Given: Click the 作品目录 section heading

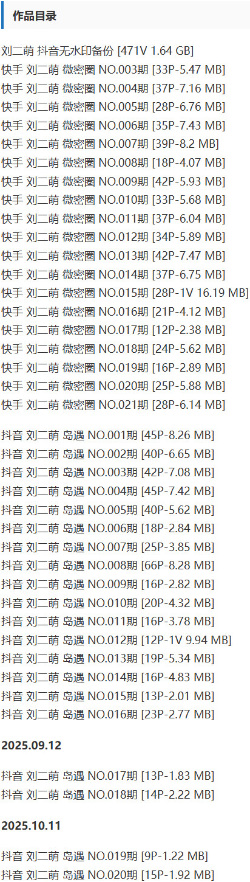Looking at the screenshot, I should (x=35, y=16).
